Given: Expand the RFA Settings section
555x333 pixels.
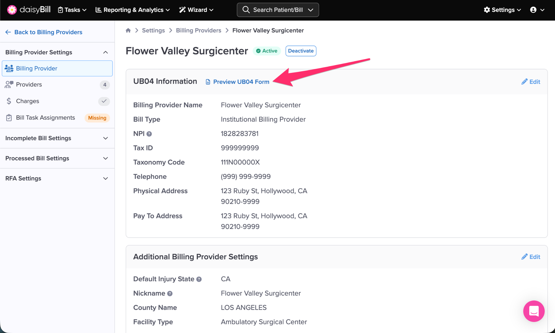Looking at the screenshot, I should coord(105,178).
